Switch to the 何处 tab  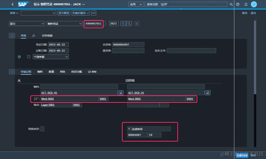[62, 72]
